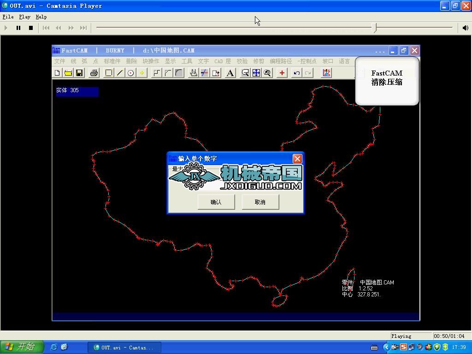Open the FastCAM 编程路径 menu
Screen dimensions: 472x354
(x=281, y=61)
